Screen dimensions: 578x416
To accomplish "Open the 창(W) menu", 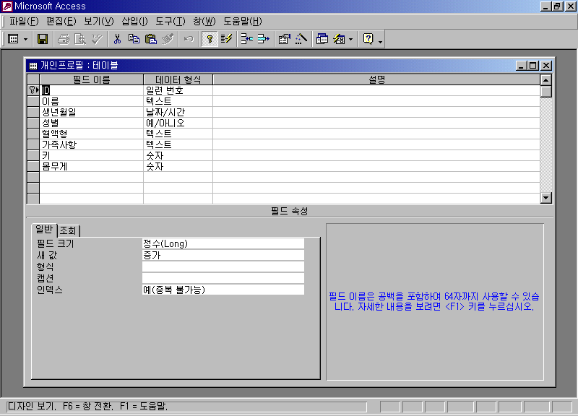I will [x=204, y=22].
